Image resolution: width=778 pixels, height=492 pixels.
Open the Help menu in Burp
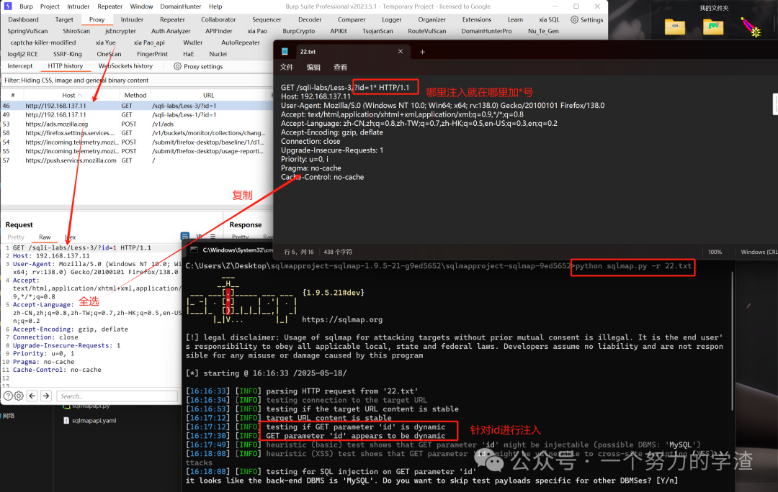215,6
